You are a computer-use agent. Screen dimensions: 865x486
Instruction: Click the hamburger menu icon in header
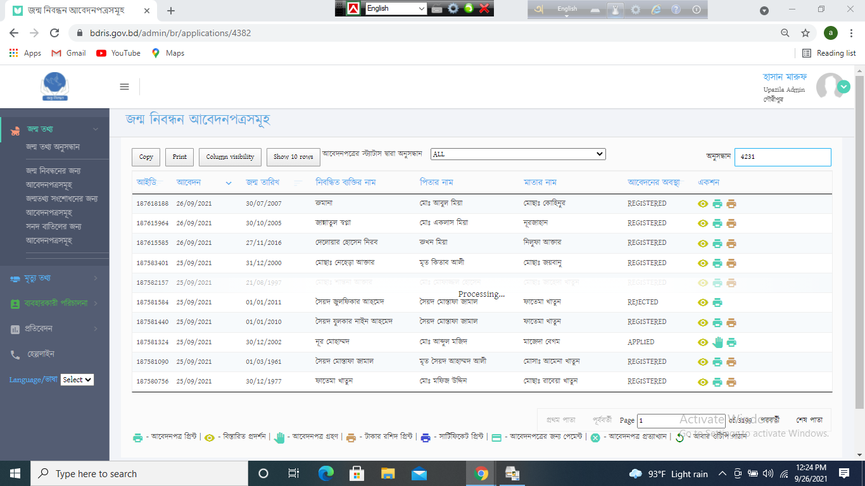(124, 87)
